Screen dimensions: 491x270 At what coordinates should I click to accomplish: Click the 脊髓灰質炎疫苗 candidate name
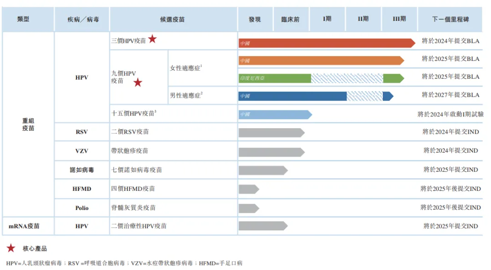click(x=133, y=207)
